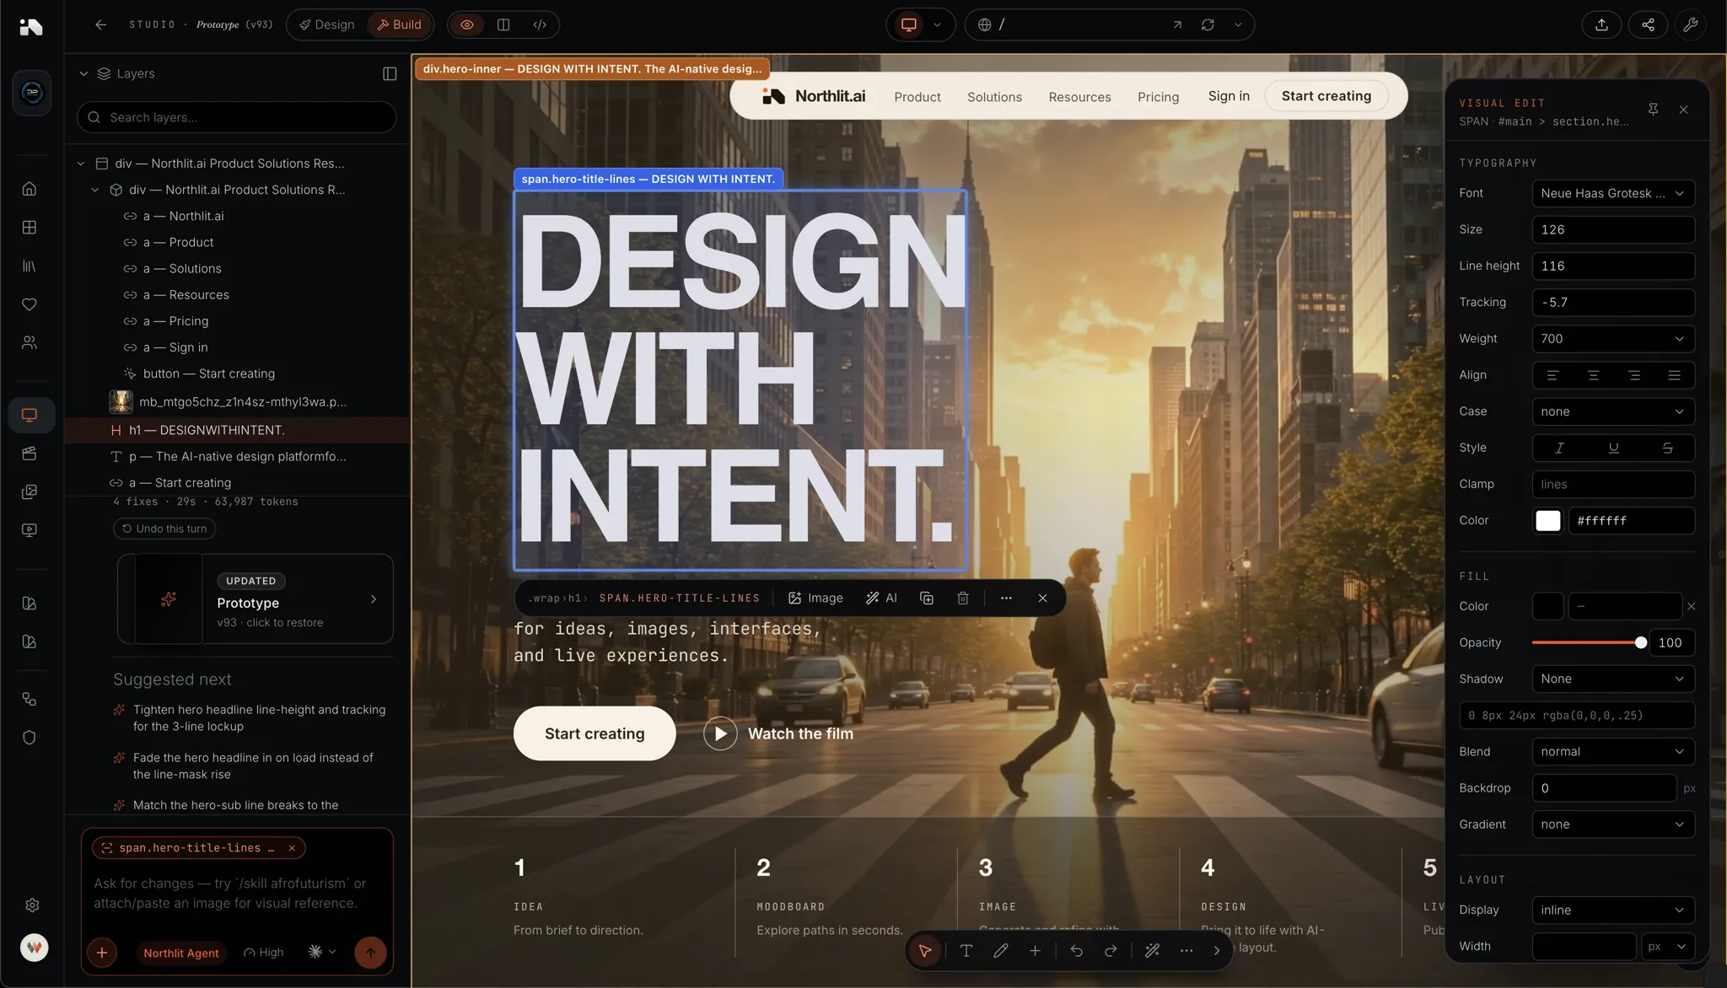Delete the selected element trash icon
Image resolution: width=1727 pixels, height=988 pixels.
(x=963, y=598)
